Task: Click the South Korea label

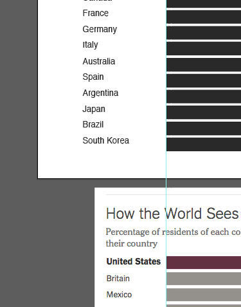Action: pos(106,140)
